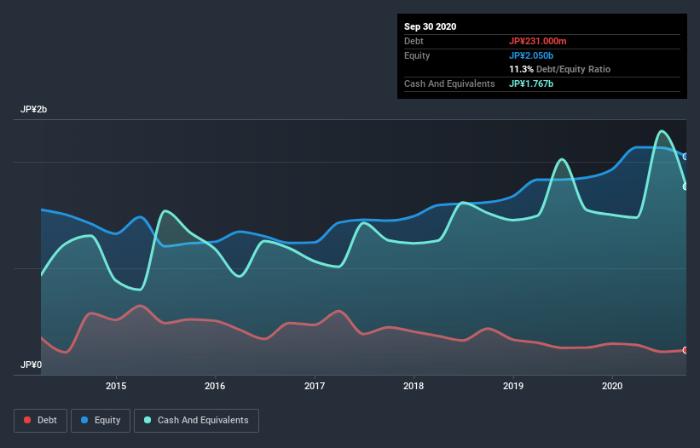Image resolution: width=700 pixels, height=448 pixels.
Task: Click the 2020 x-axis label
Action: click(x=612, y=386)
